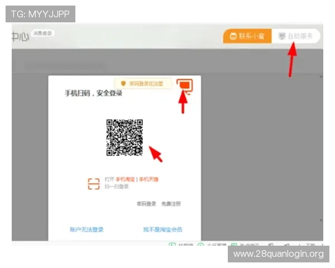Click the scrollbar up arrow
The width and height of the screenshot is (335, 268).
point(321,76)
